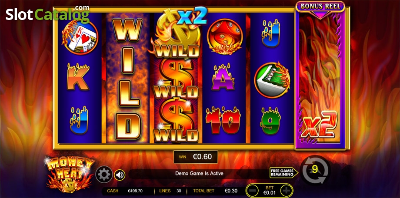Select the purple A symbol
This screenshot has width=400, height=198.
(x=223, y=77)
